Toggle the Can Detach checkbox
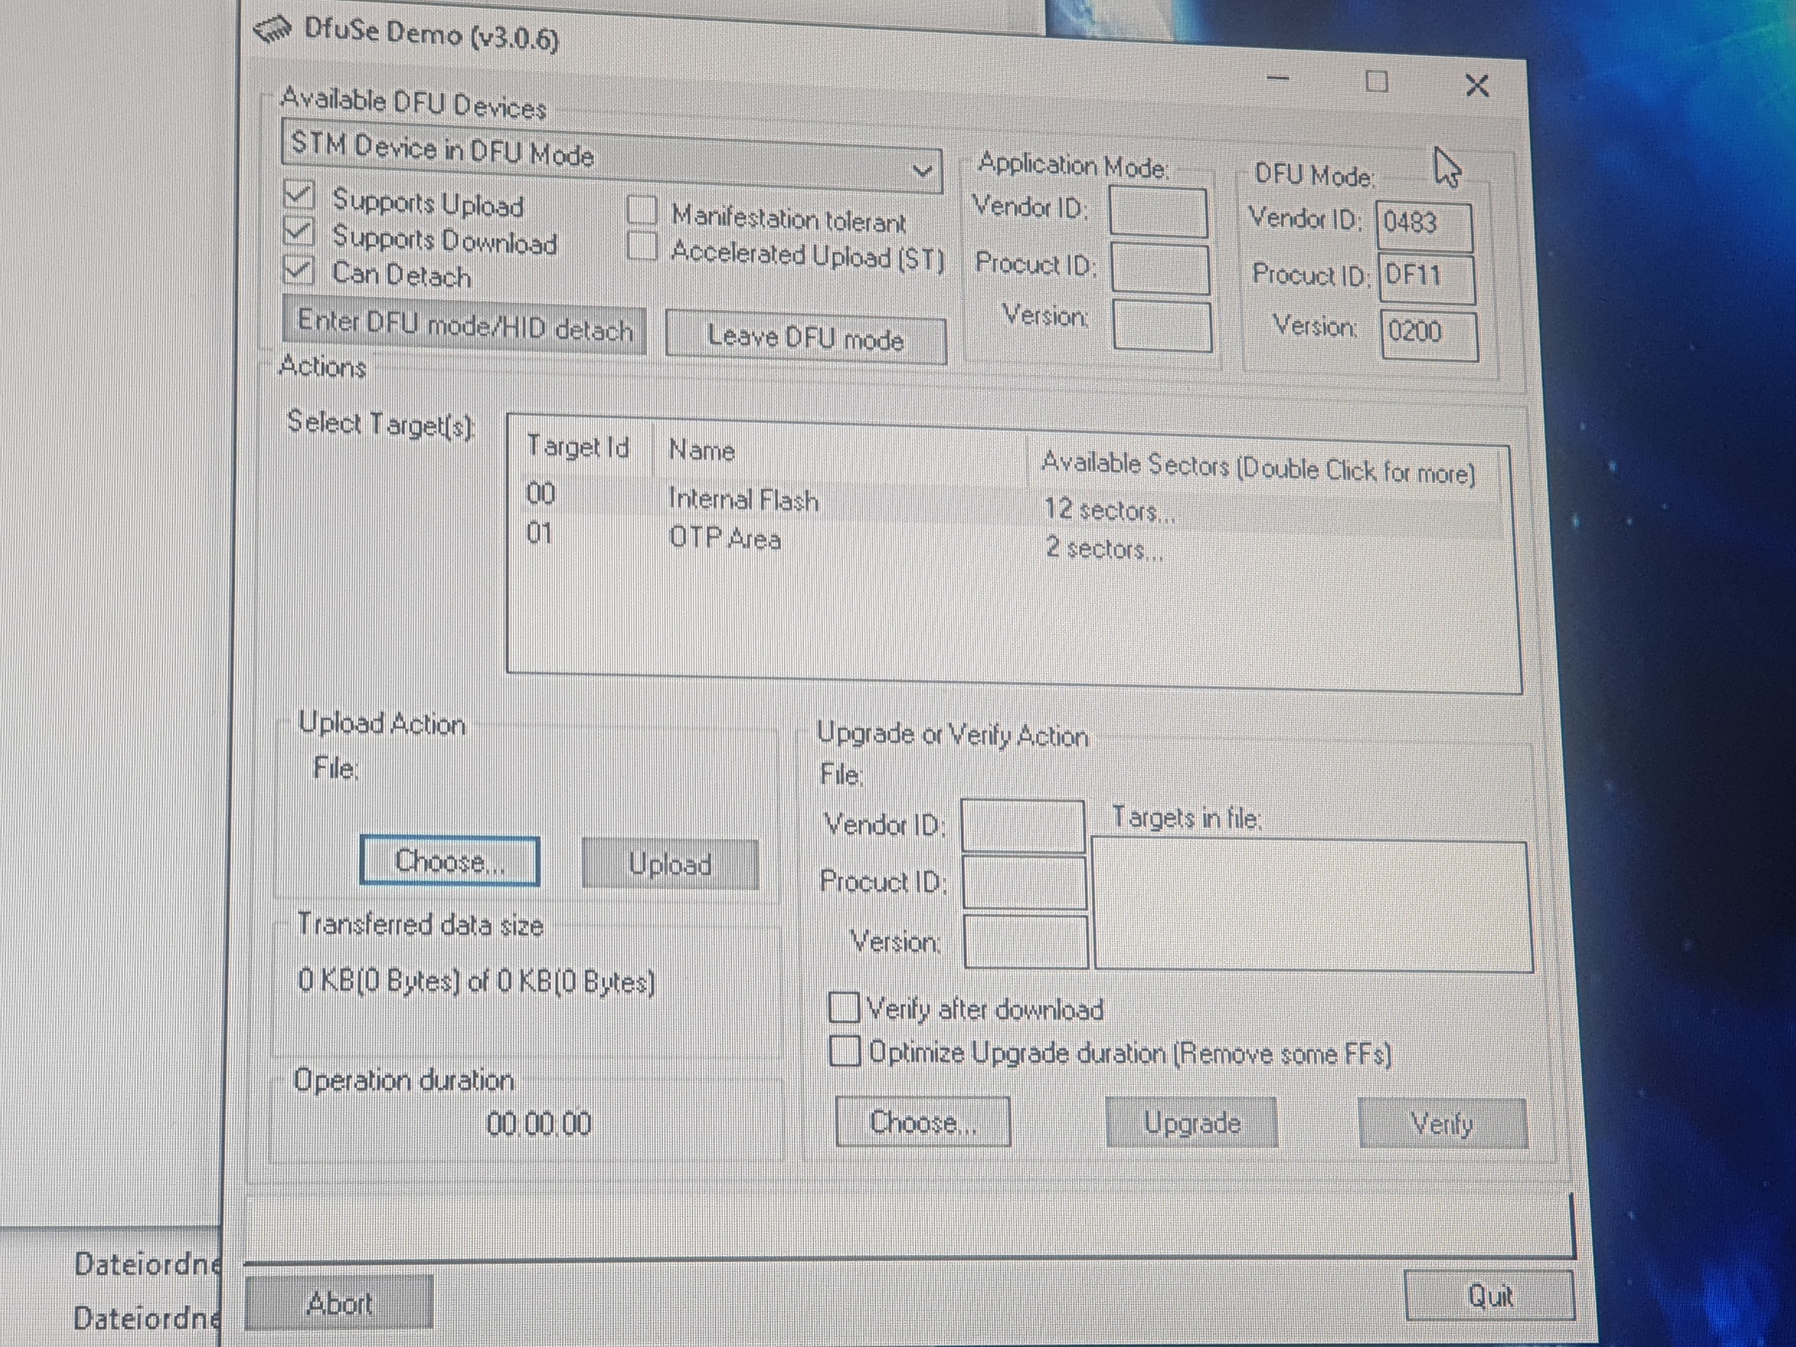The image size is (1796, 1347). click(x=298, y=270)
